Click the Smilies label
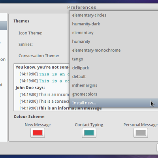Image resolution: width=158 pixels, height=158 pixels. [26, 45]
